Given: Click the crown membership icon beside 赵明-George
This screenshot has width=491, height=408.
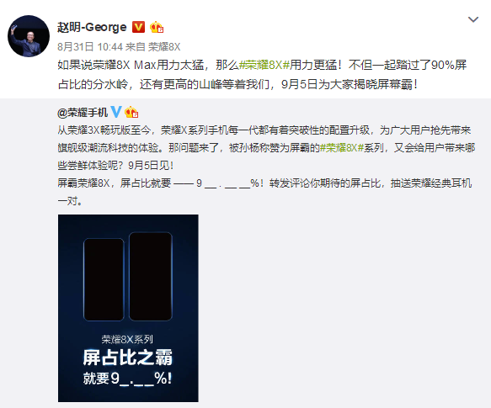Looking at the screenshot, I should [157, 27].
